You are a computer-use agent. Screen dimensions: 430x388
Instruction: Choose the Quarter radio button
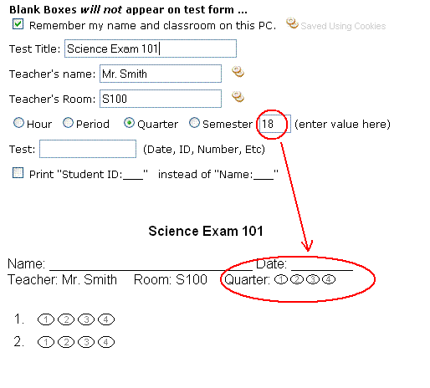(x=129, y=123)
